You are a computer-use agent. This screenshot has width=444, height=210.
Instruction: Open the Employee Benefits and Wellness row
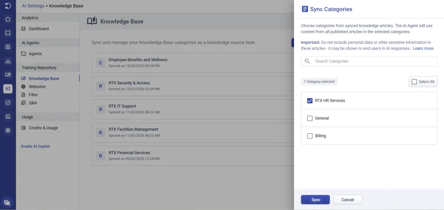193,62
